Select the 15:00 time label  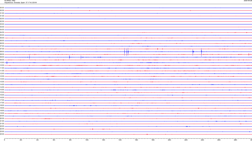coord(2,90)
